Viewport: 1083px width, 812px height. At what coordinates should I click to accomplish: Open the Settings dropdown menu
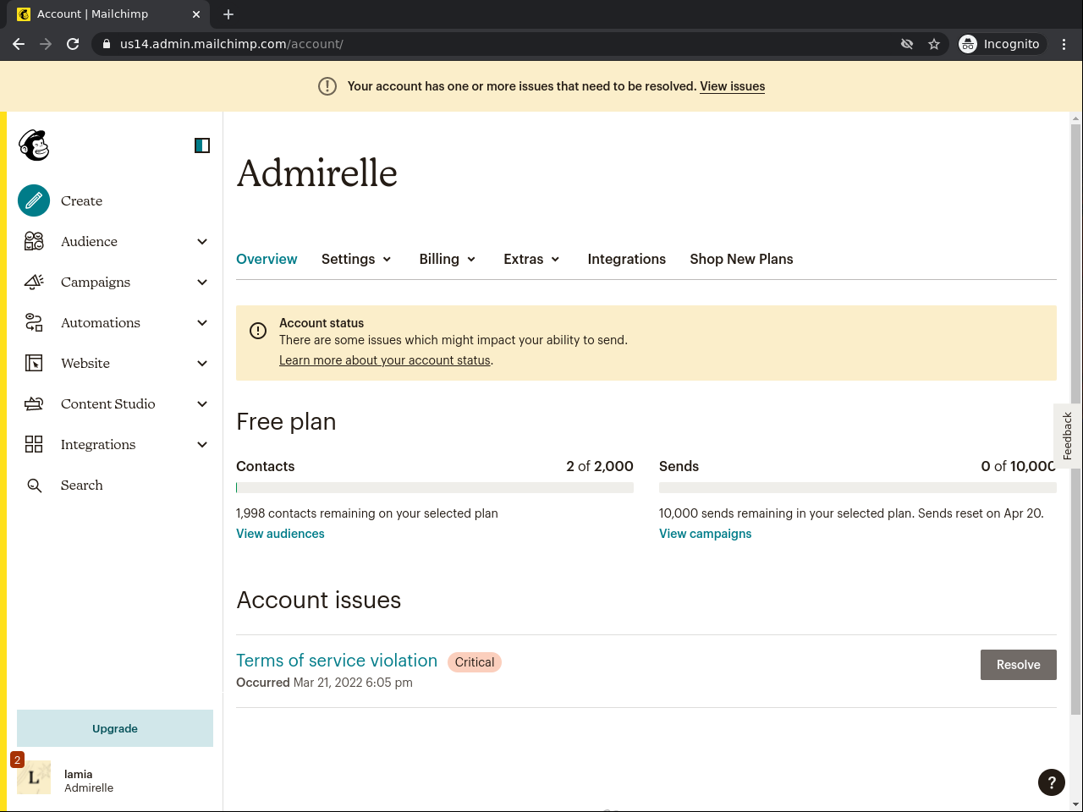pyautogui.click(x=356, y=259)
